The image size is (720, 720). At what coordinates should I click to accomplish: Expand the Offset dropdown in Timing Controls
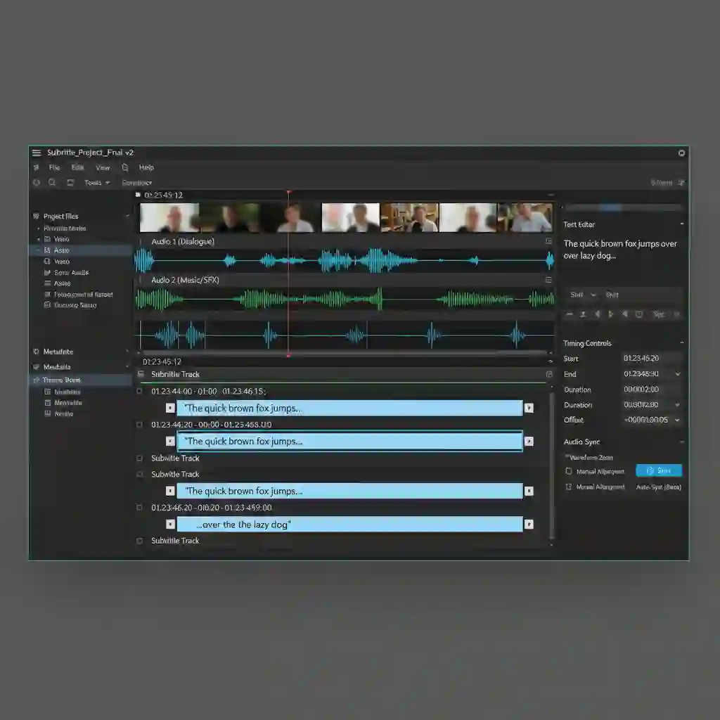(x=677, y=420)
